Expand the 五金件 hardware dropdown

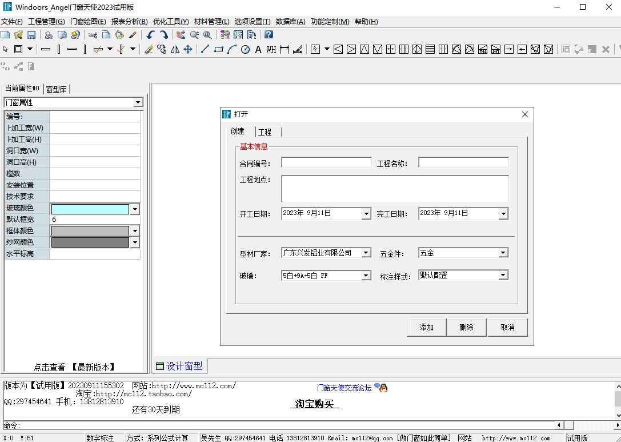[503, 253]
